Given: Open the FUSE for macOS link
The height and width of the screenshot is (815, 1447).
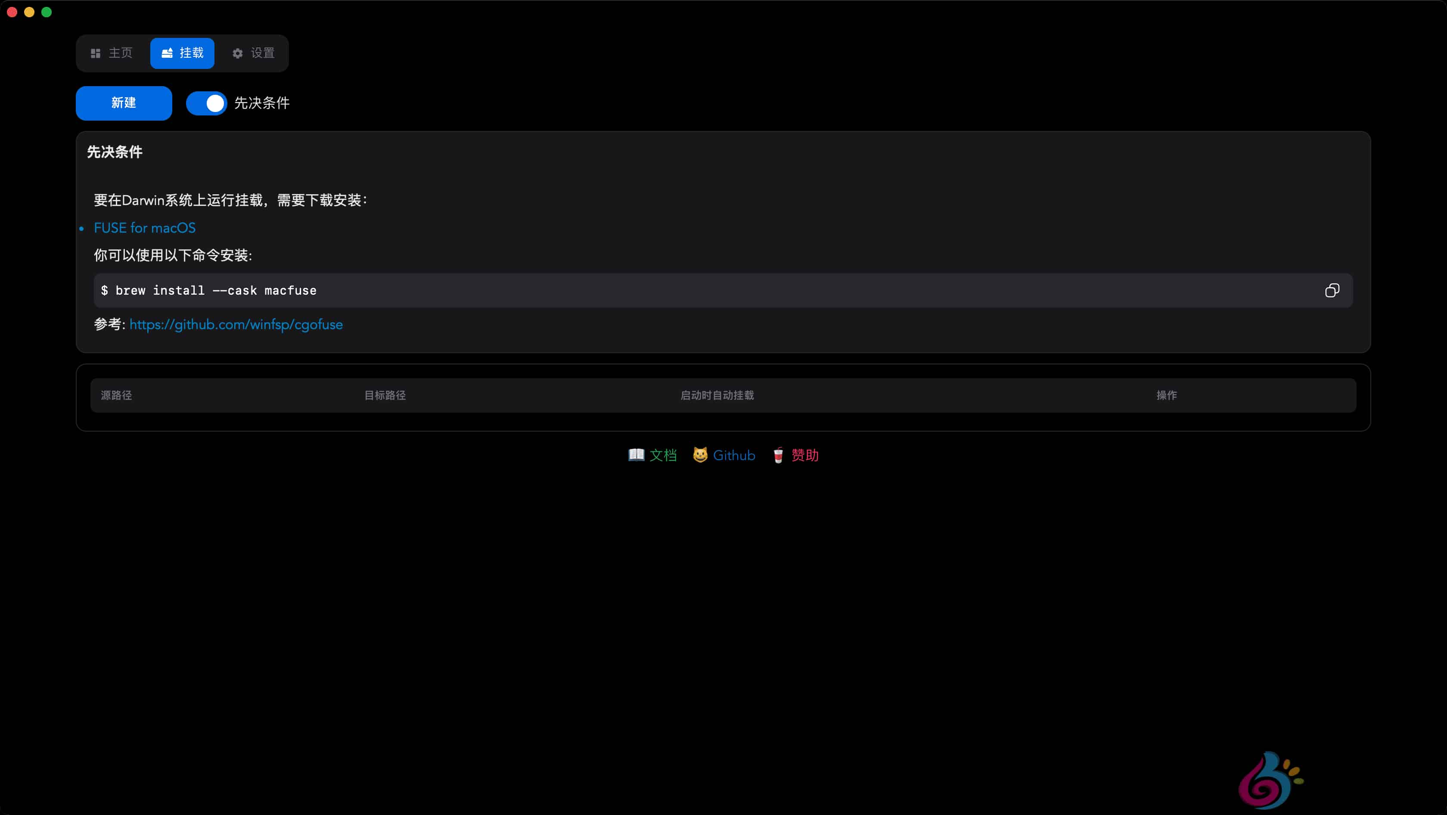Looking at the screenshot, I should (144, 228).
